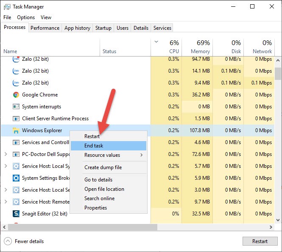
Task: Choose Open file location in context menu
Action: coord(109,189)
